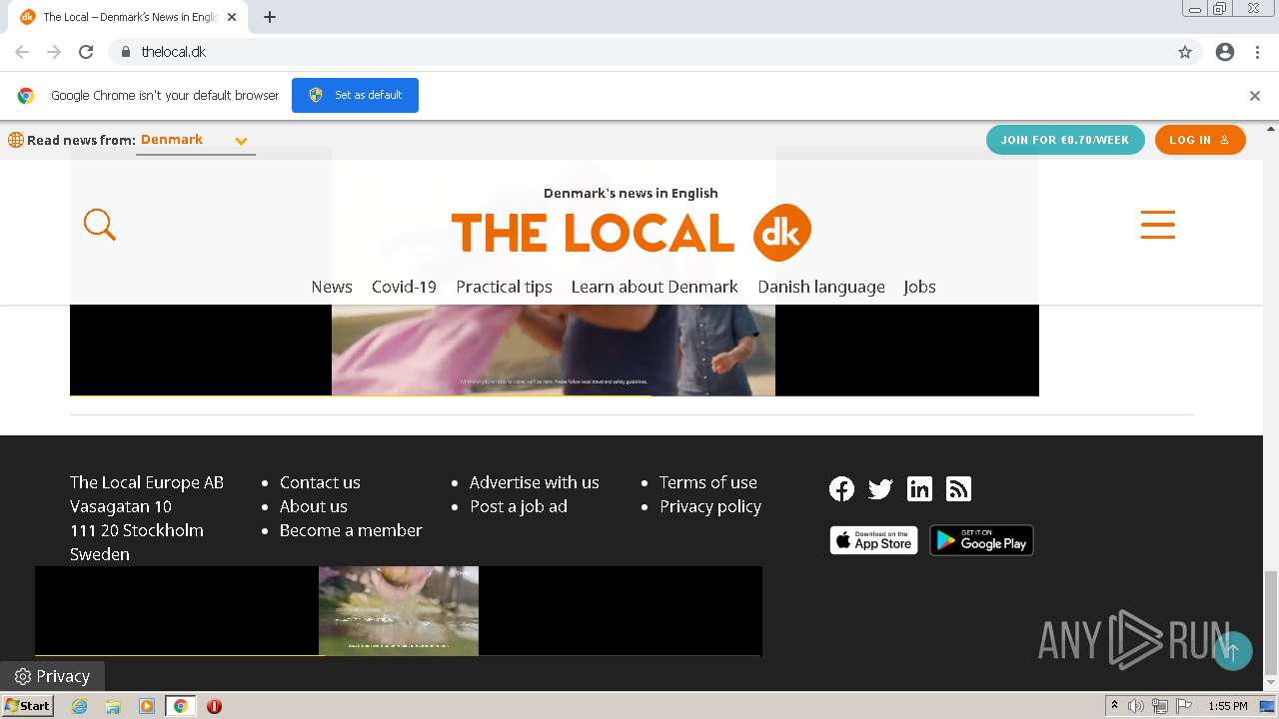Open File Explorer from the taskbar
Viewport: 1279px width, 719px height.
click(x=113, y=706)
